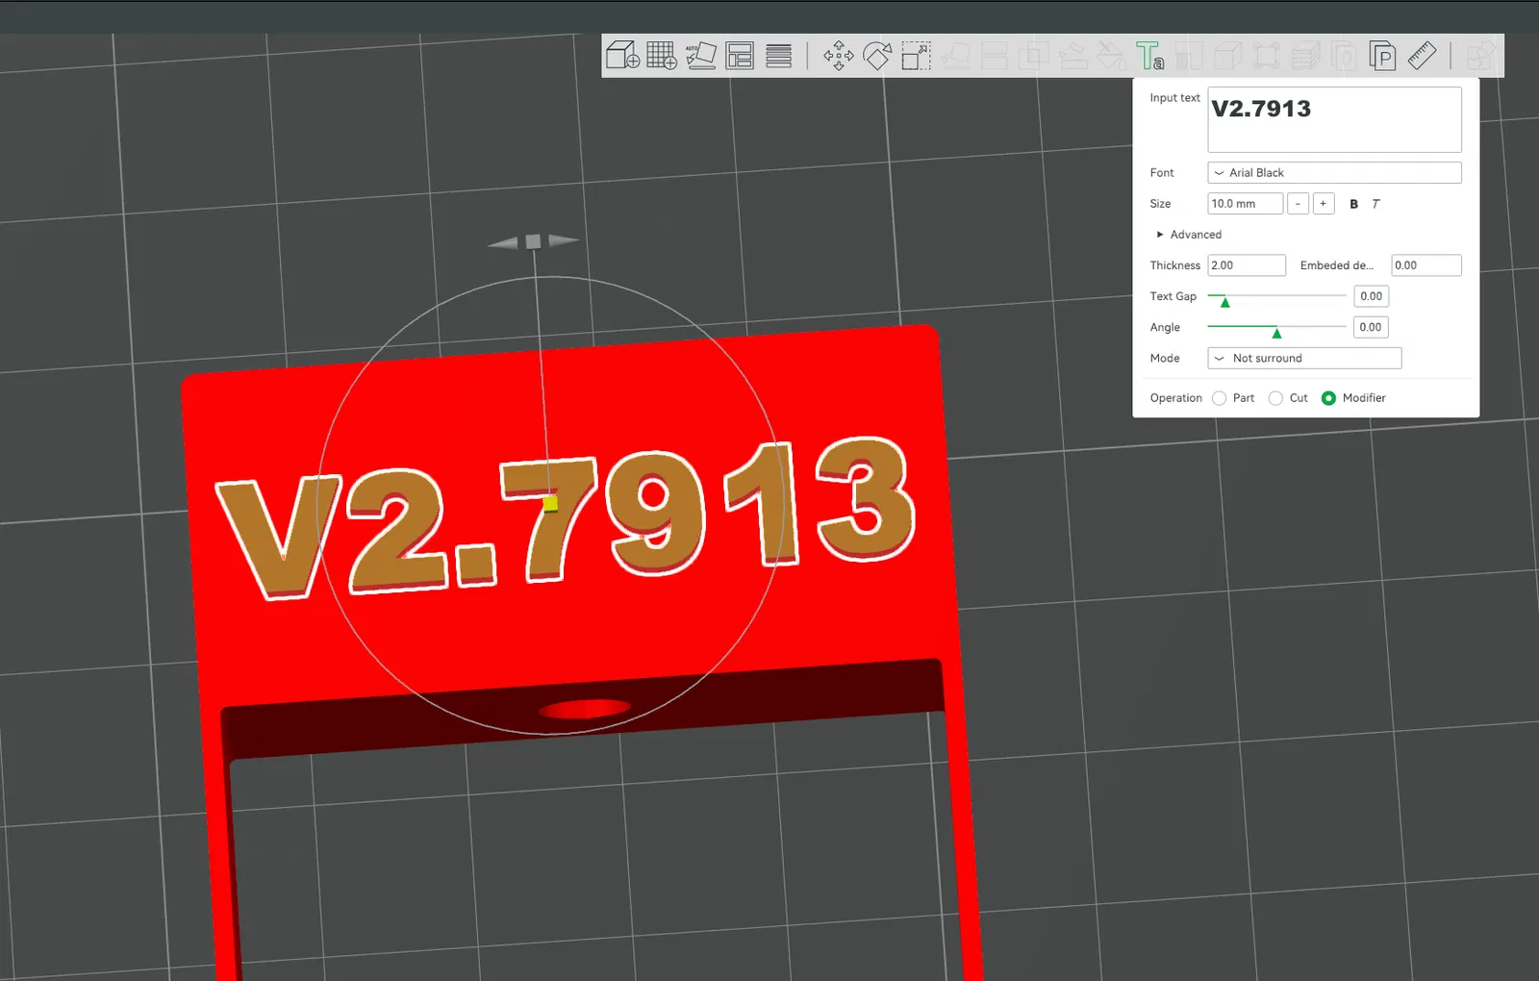Click the Add object cube icon
This screenshot has height=981, width=1539.
622,56
